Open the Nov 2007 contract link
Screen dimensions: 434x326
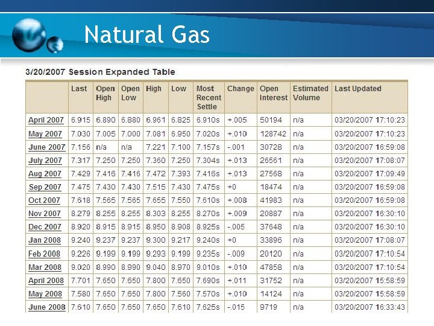45,214
